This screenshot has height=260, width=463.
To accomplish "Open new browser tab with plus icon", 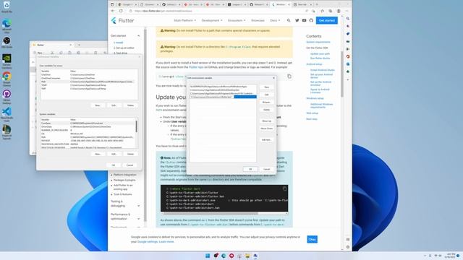I will [317, 4].
